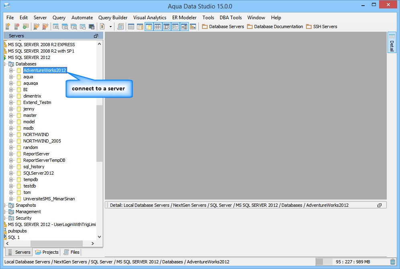This screenshot has width=400, height=269.
Task: Expand the BI database node
Action: [11, 90]
